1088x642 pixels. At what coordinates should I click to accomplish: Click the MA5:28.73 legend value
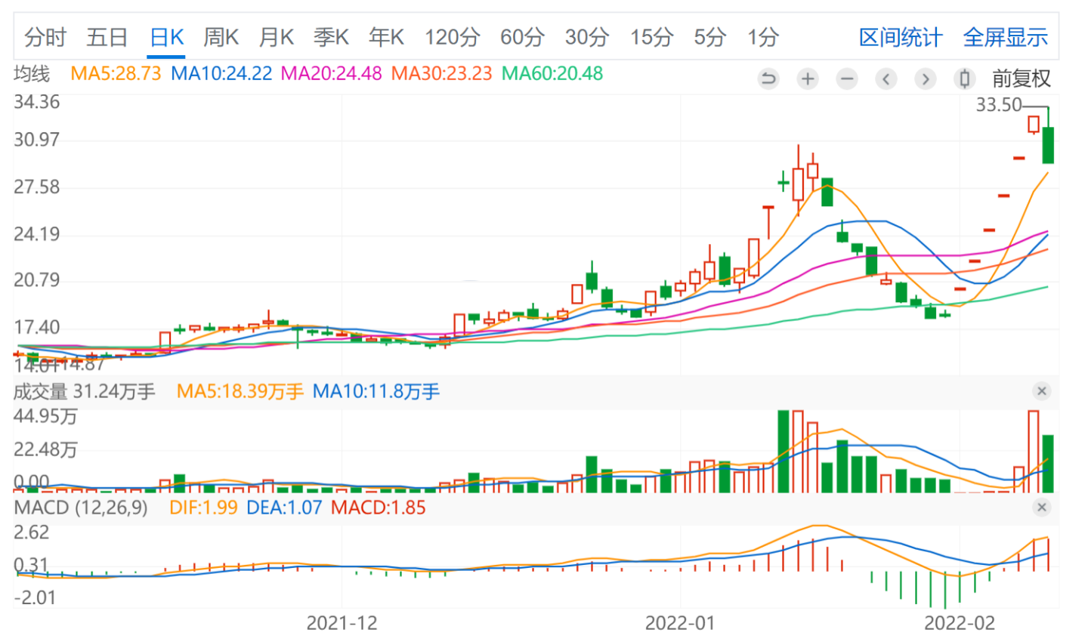[x=116, y=73]
